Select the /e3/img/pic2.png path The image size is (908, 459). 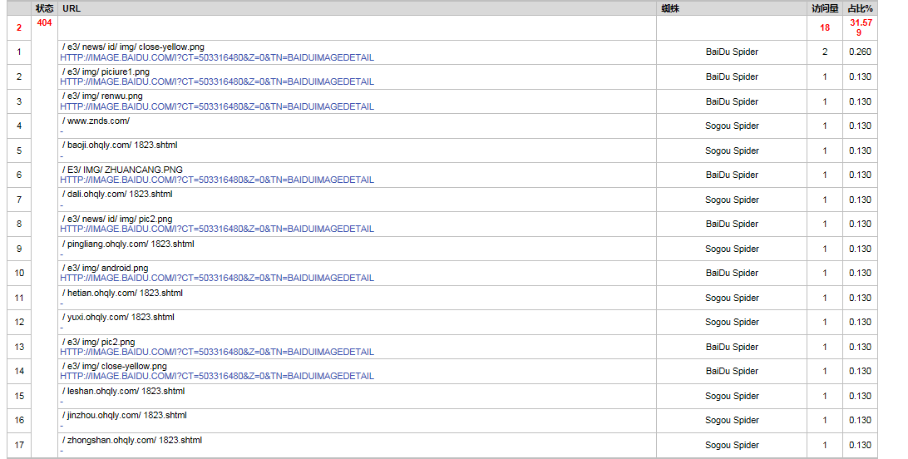(98, 342)
